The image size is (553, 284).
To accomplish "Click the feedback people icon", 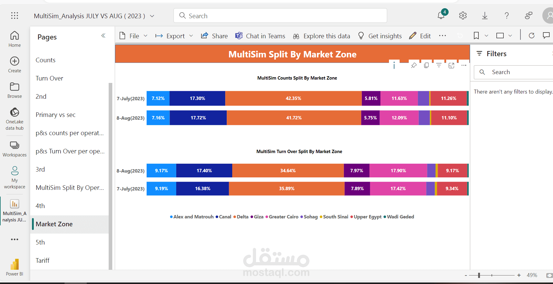I will [x=529, y=15].
